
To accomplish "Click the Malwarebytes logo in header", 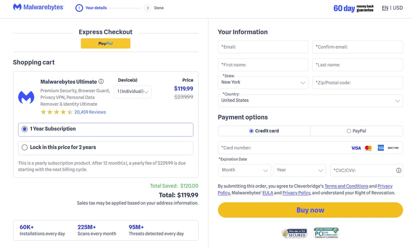I will [x=38, y=7].
